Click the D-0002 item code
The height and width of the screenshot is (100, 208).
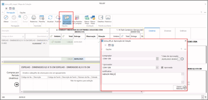click(x=4, y=43)
